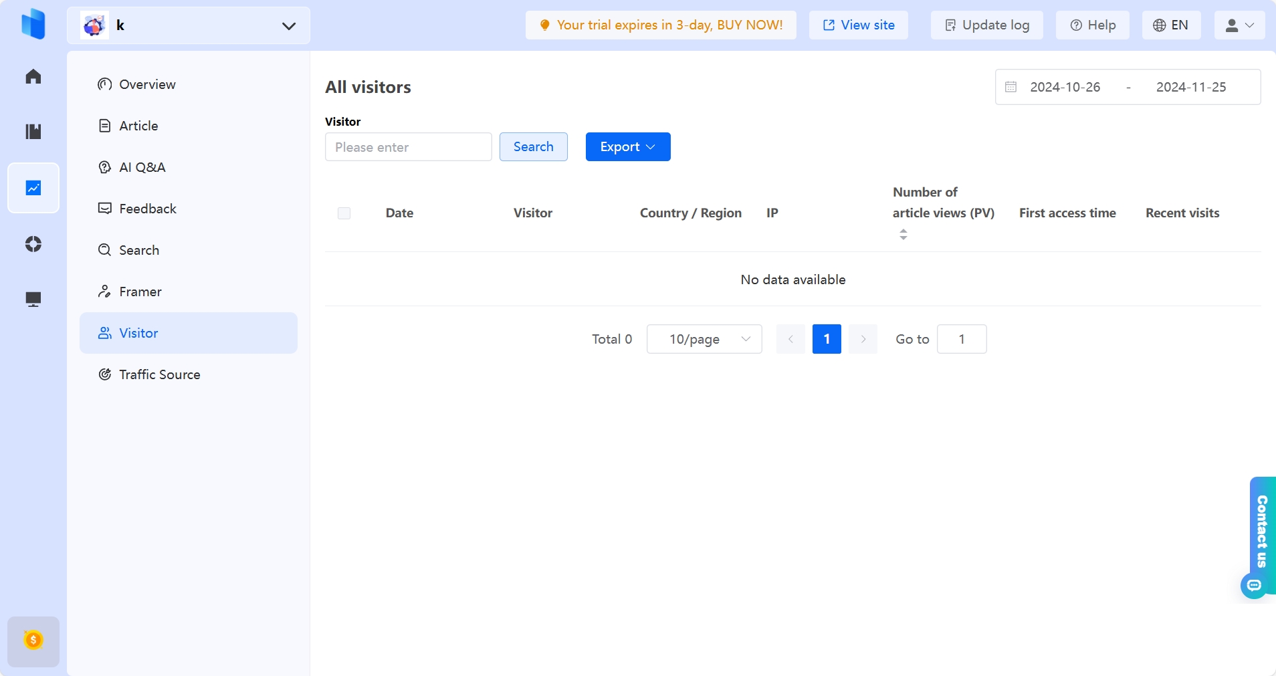Screen dimensions: 1276x676
Task: Select the Library book icon in sidebar rail
Action: pos(33,131)
